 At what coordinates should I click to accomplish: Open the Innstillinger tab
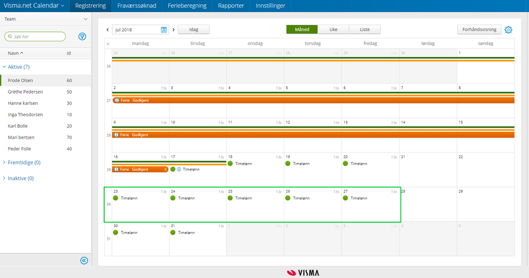pos(270,6)
